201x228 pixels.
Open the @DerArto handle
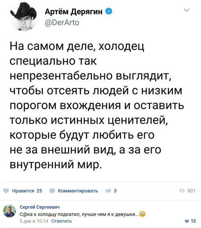point(62,23)
